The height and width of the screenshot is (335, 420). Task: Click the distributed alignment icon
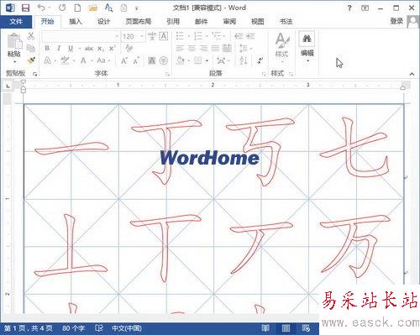(x=228, y=48)
